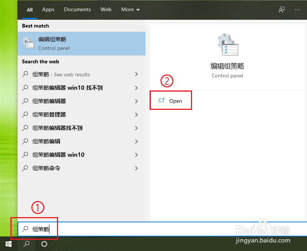Click Open to launch 编辑组策略

coord(171,101)
